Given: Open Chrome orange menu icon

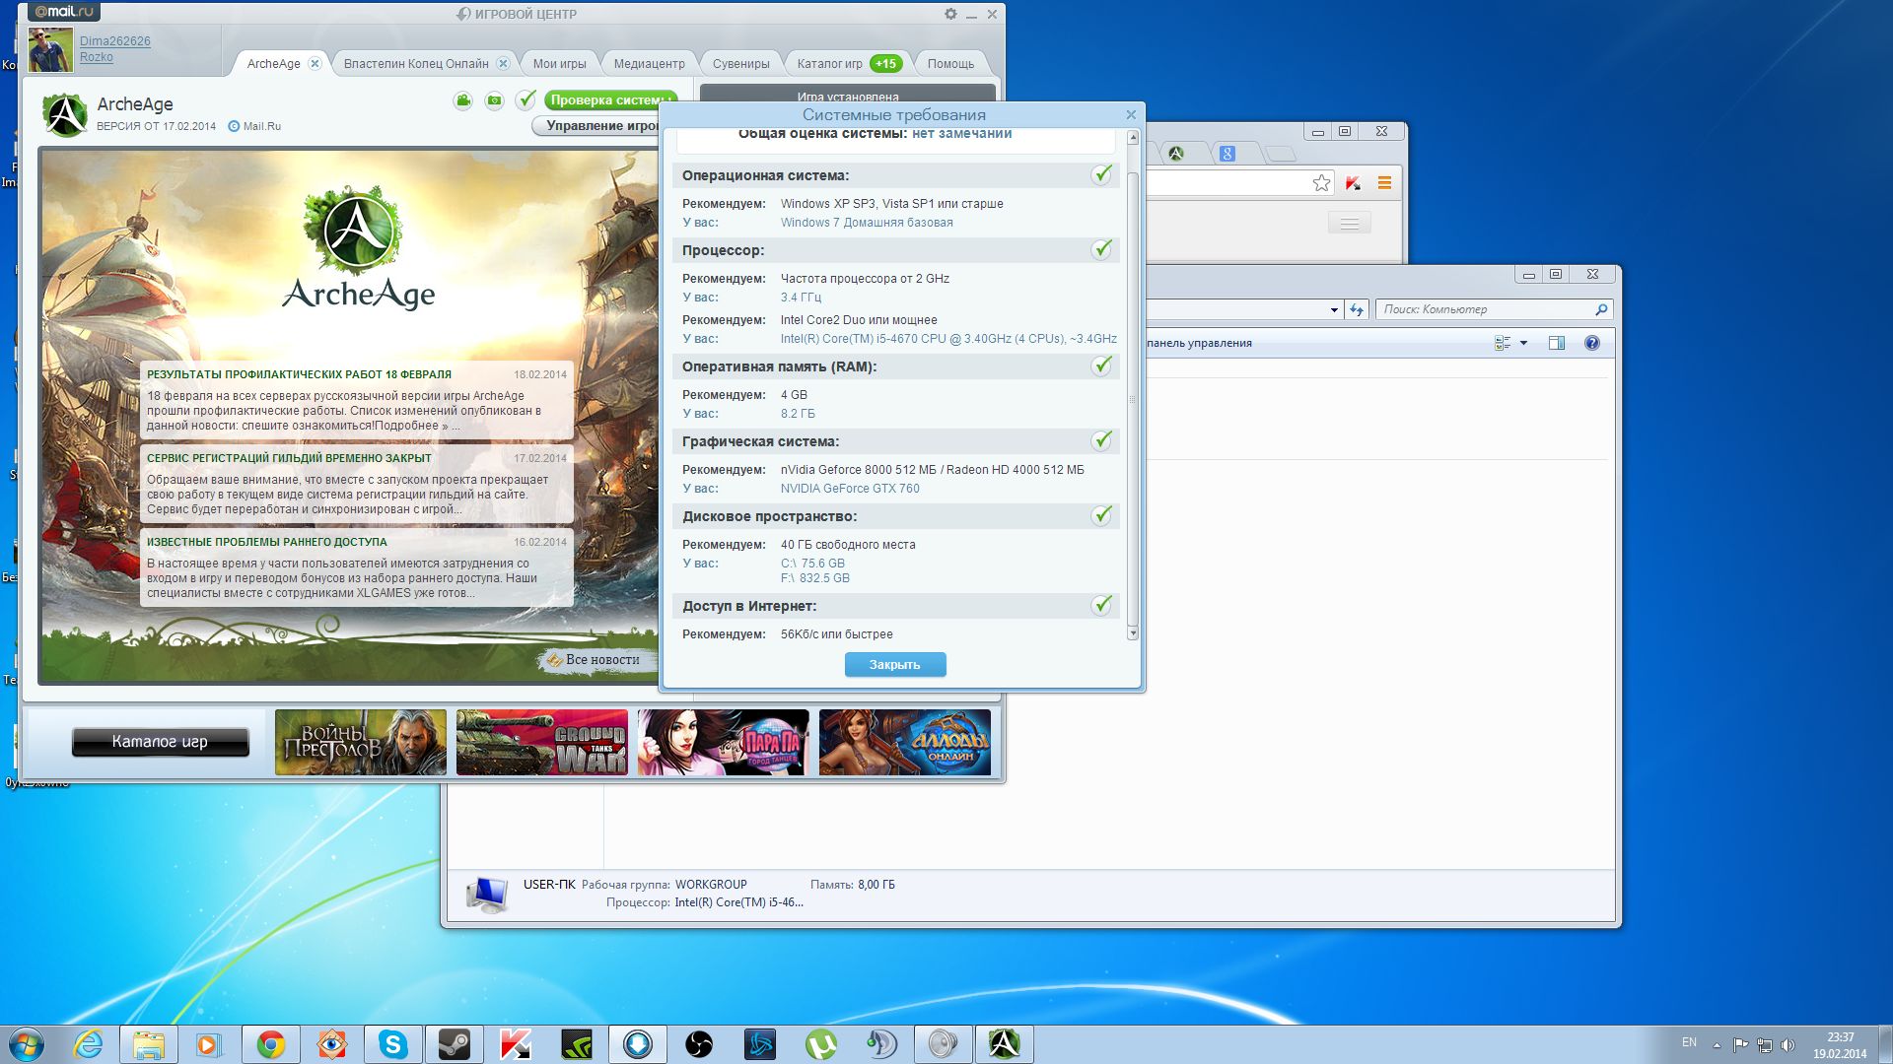Looking at the screenshot, I should (x=1384, y=183).
